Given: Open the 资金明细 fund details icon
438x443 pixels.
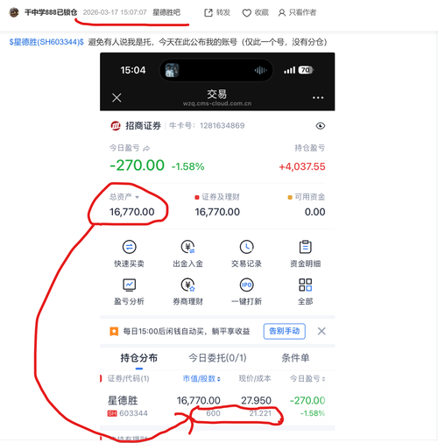Looking at the screenshot, I should click(305, 247).
